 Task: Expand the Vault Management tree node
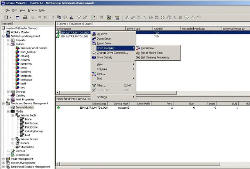click(x=4, y=159)
